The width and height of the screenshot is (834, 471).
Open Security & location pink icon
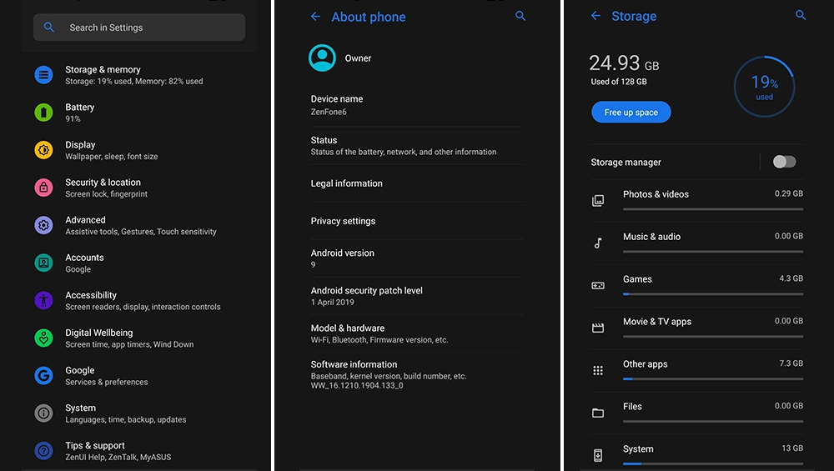[43, 188]
